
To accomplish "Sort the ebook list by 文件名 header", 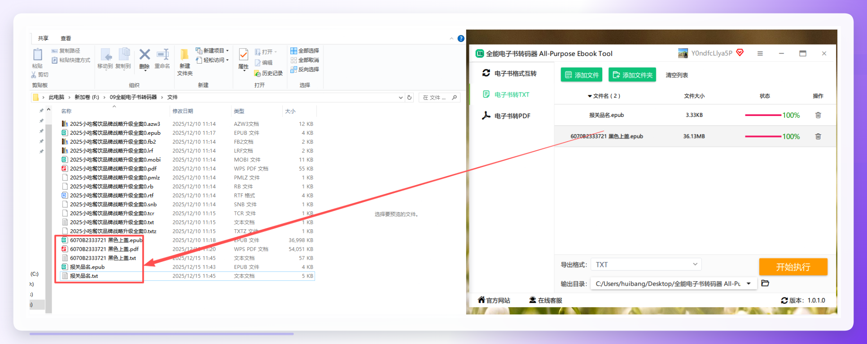I will (604, 96).
